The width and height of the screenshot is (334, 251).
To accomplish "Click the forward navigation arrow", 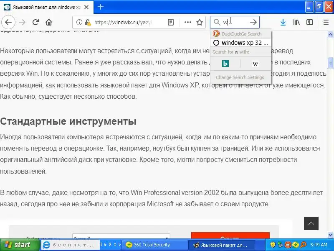I will pos(22,22).
